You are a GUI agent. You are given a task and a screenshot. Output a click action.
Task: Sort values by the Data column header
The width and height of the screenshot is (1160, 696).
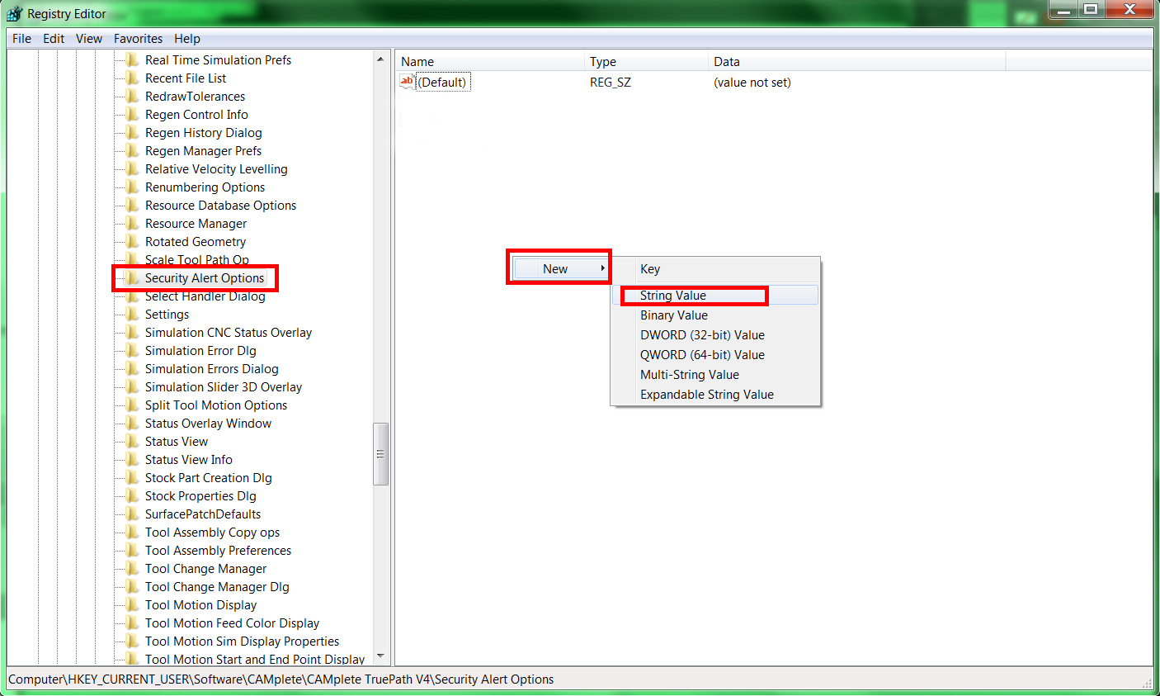(857, 61)
